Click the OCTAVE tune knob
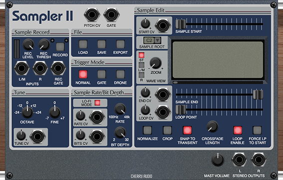This screenshot has height=180, width=283. [x=27, y=112]
